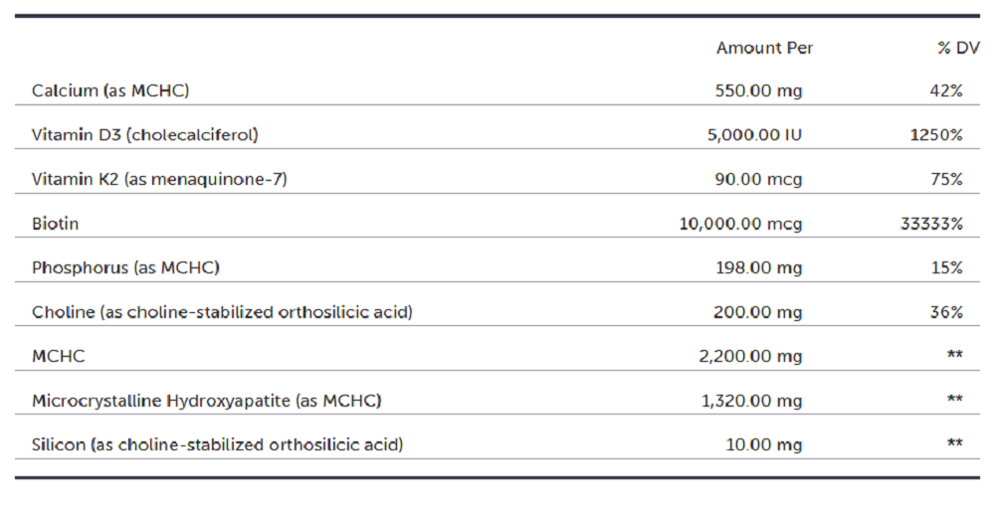This screenshot has height=512, width=995.
Task: Select the Biotin row label
Action: click(x=55, y=224)
